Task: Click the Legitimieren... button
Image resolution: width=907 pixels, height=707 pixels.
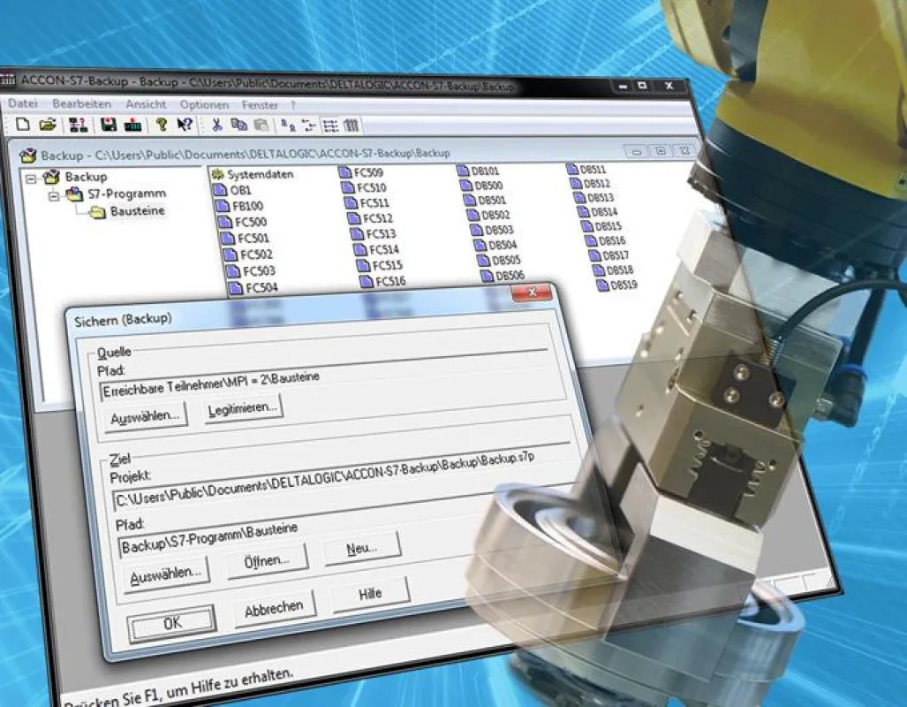Action: tap(244, 409)
